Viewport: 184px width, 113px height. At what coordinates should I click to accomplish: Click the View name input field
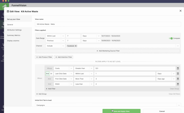[x=108, y=24]
